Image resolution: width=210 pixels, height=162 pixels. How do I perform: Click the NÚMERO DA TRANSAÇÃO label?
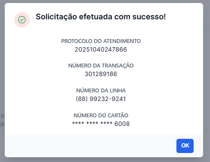pos(101,66)
